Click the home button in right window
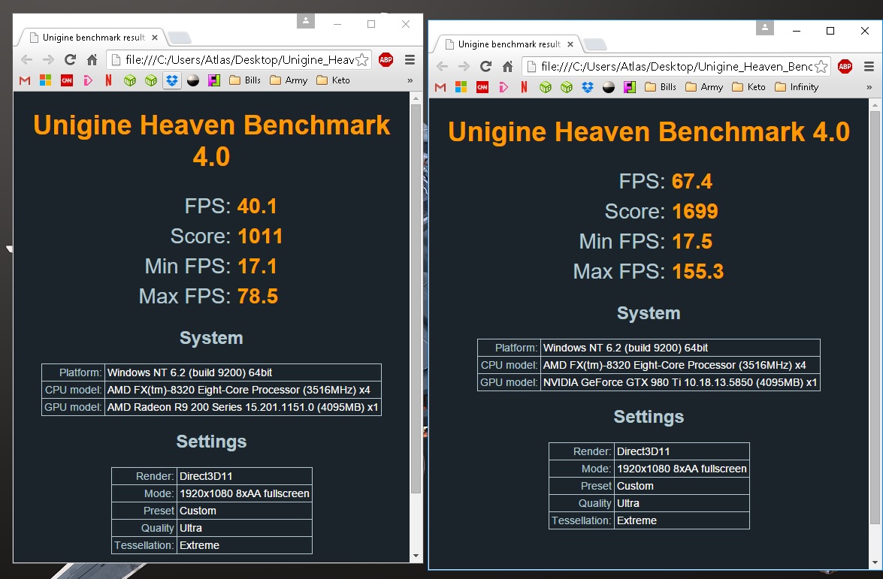The image size is (883, 579). [507, 66]
